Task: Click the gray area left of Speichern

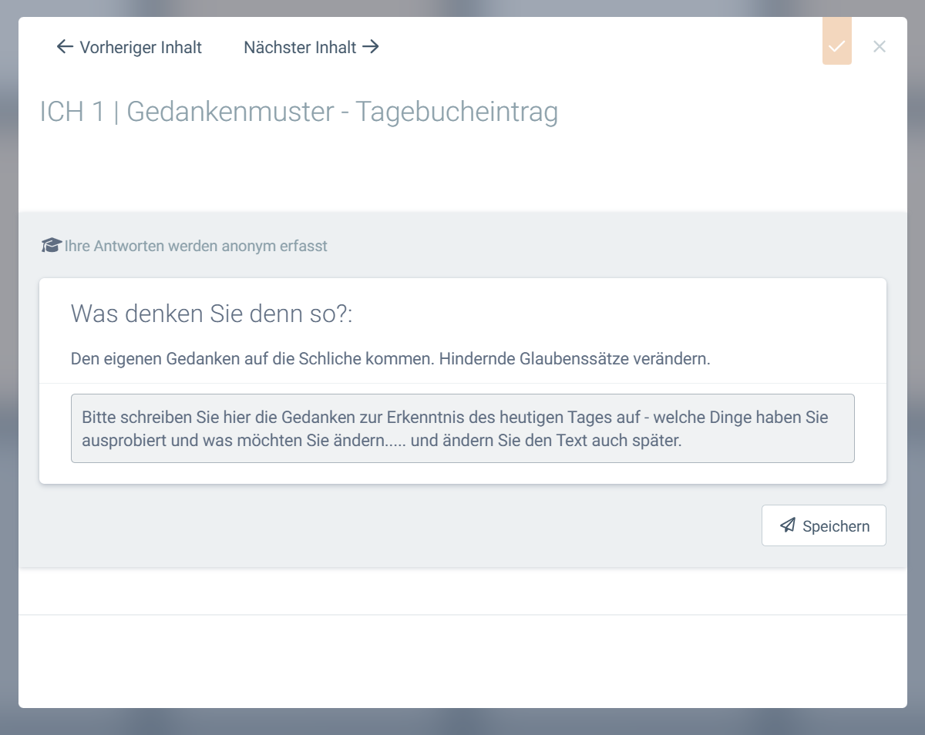Action: 385,525
